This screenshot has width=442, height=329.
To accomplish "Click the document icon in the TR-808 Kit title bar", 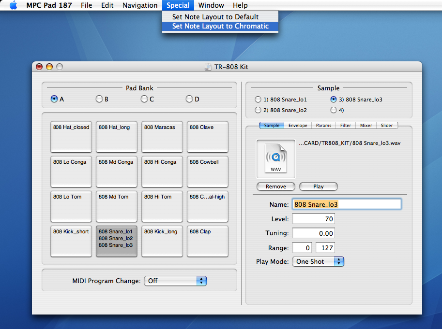I will (208, 67).
